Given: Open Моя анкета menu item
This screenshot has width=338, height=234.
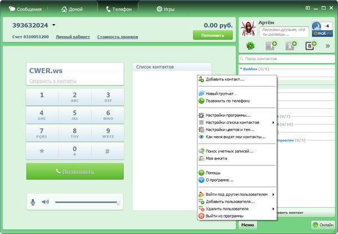Looking at the screenshot, I should [237, 159].
